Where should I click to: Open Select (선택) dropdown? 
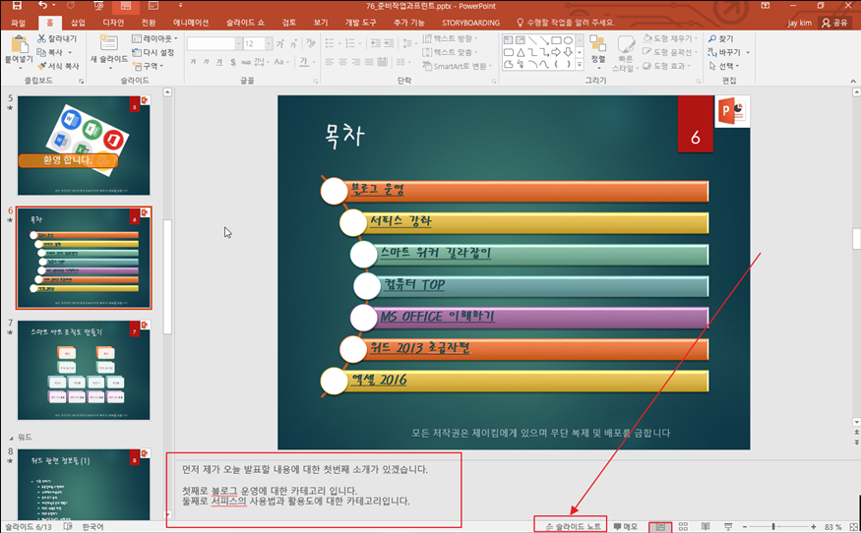pyautogui.click(x=723, y=66)
